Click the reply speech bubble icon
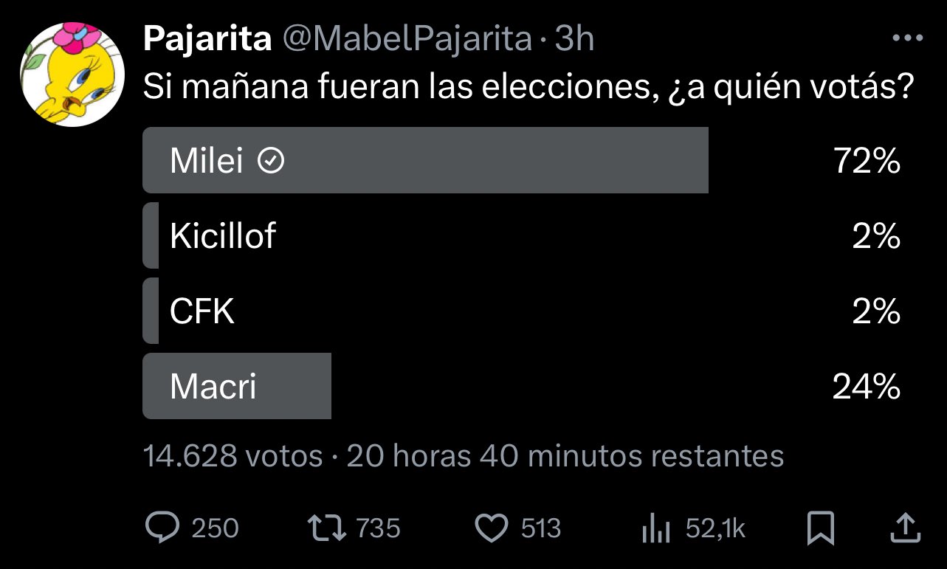This screenshot has height=569, width=947. (162, 528)
